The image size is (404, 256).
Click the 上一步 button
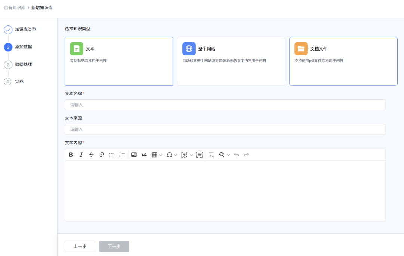(x=80, y=246)
